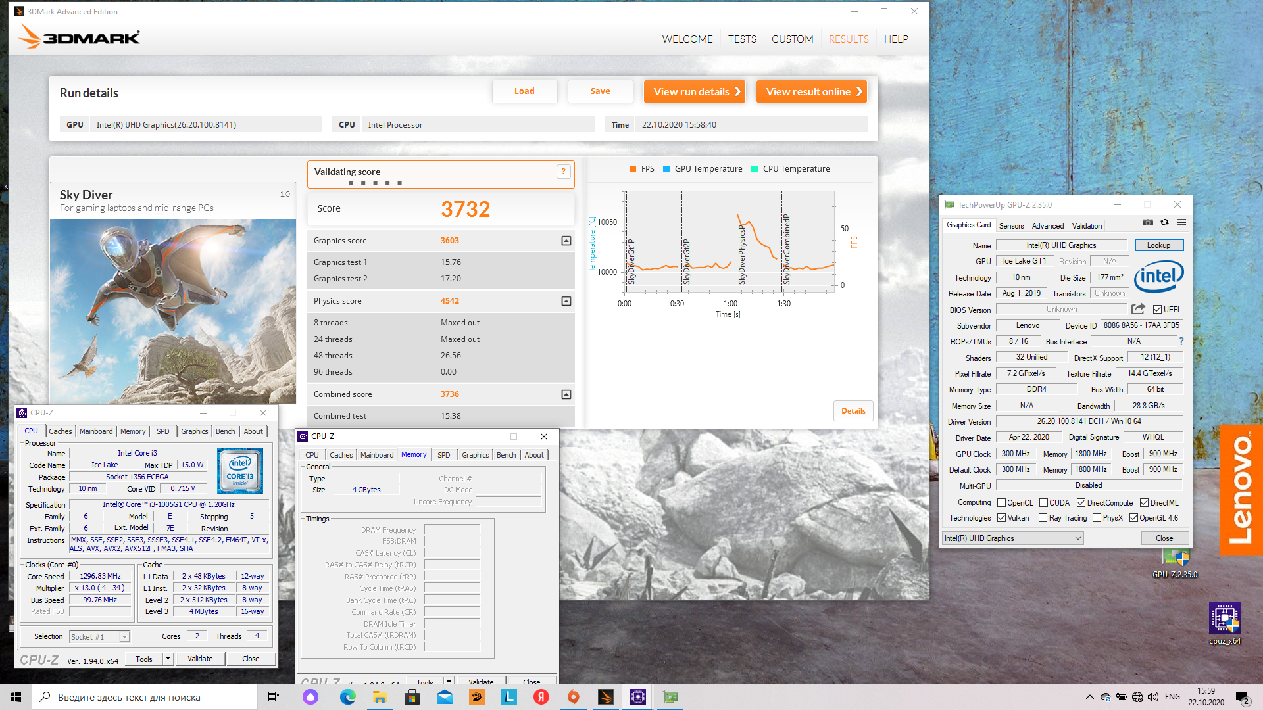Click the volume speaker tray icon
The height and width of the screenshot is (710, 1263).
coord(1153,697)
